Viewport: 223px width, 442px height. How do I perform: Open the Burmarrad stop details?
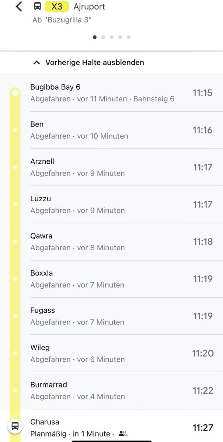click(x=111, y=390)
